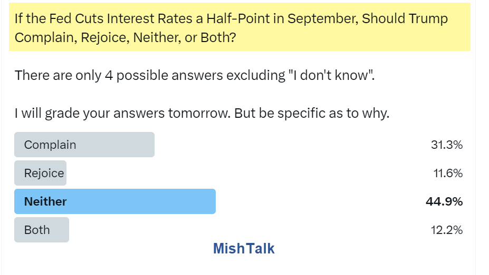Click the "But be specific as to why" sentence
Viewport: 489px width, 275px height.
tap(312, 114)
